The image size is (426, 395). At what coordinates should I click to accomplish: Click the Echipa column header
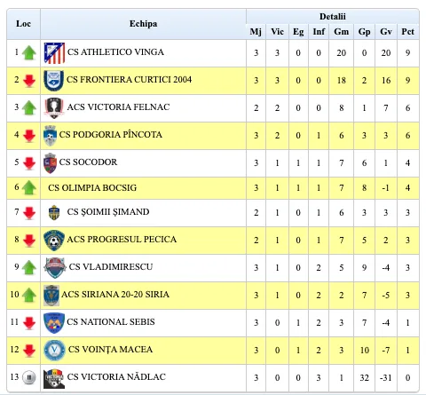[x=143, y=24]
